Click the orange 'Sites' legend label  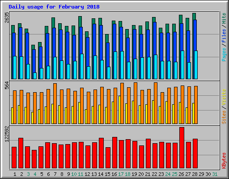pos(224,117)
